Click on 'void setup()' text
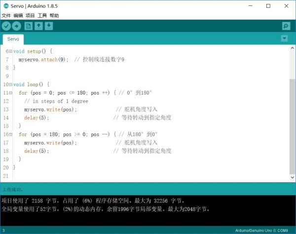The height and width of the screenshot is (234, 296). [30, 51]
